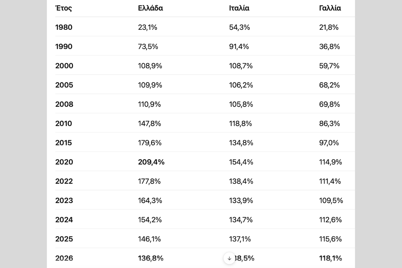Click France's 1980 value 21,8%
The height and width of the screenshot is (268, 402).
click(x=329, y=27)
